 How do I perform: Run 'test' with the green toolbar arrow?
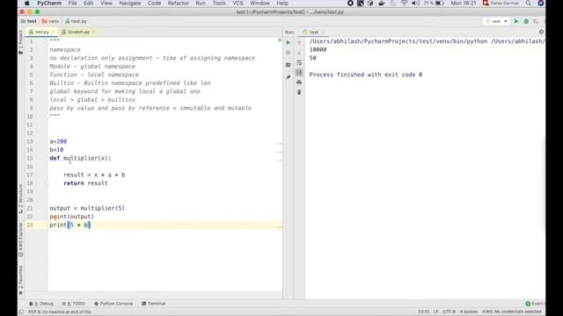pyautogui.click(x=516, y=21)
